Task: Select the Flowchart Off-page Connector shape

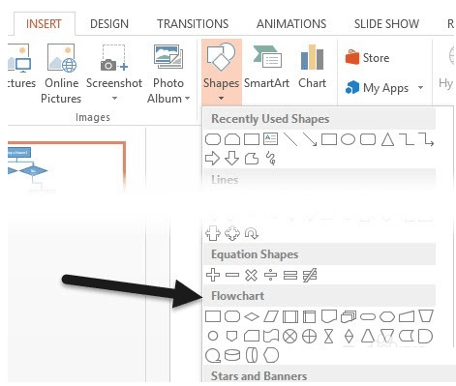Action: click(231, 337)
